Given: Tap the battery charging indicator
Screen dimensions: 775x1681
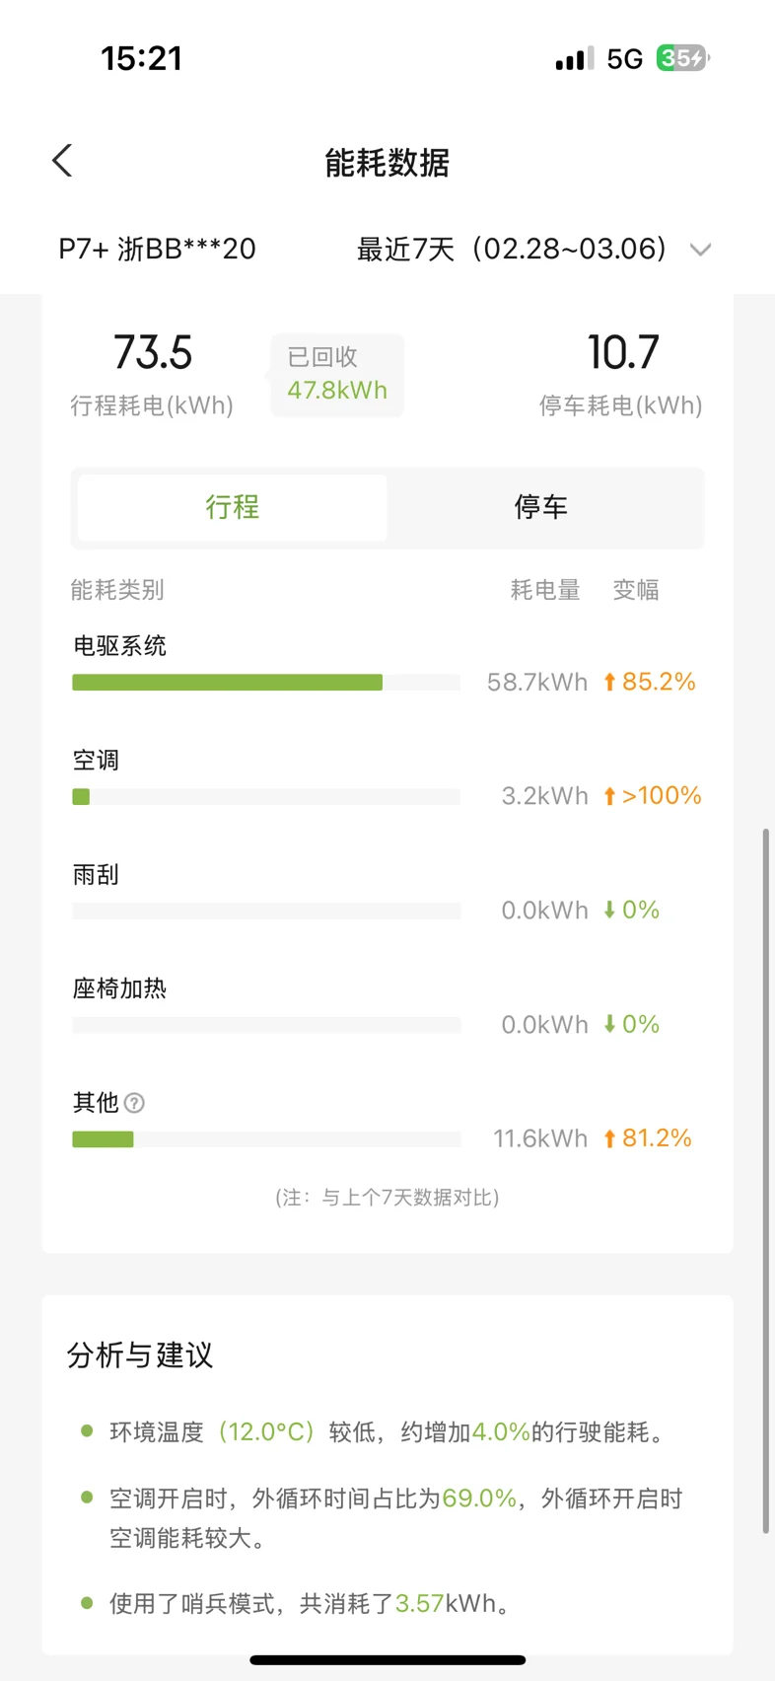Looking at the screenshot, I should click(x=682, y=59).
